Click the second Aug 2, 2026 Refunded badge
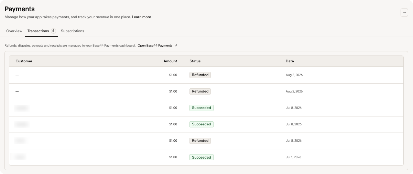The width and height of the screenshot is (413, 174). (200, 91)
